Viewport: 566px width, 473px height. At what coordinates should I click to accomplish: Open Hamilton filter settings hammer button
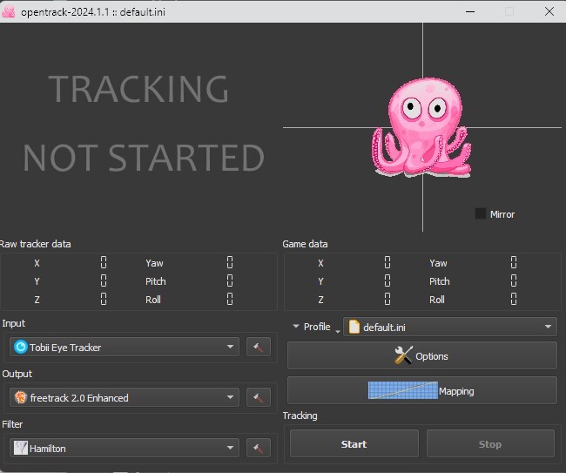[x=258, y=448]
